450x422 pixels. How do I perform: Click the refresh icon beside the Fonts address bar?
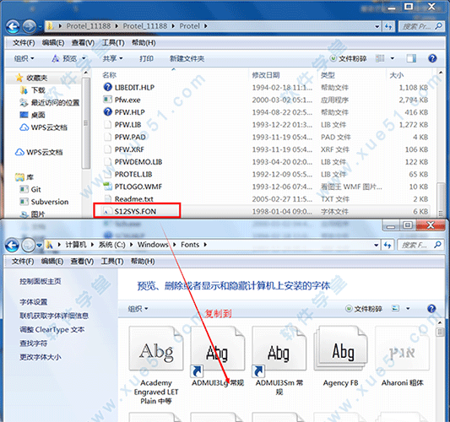point(388,245)
